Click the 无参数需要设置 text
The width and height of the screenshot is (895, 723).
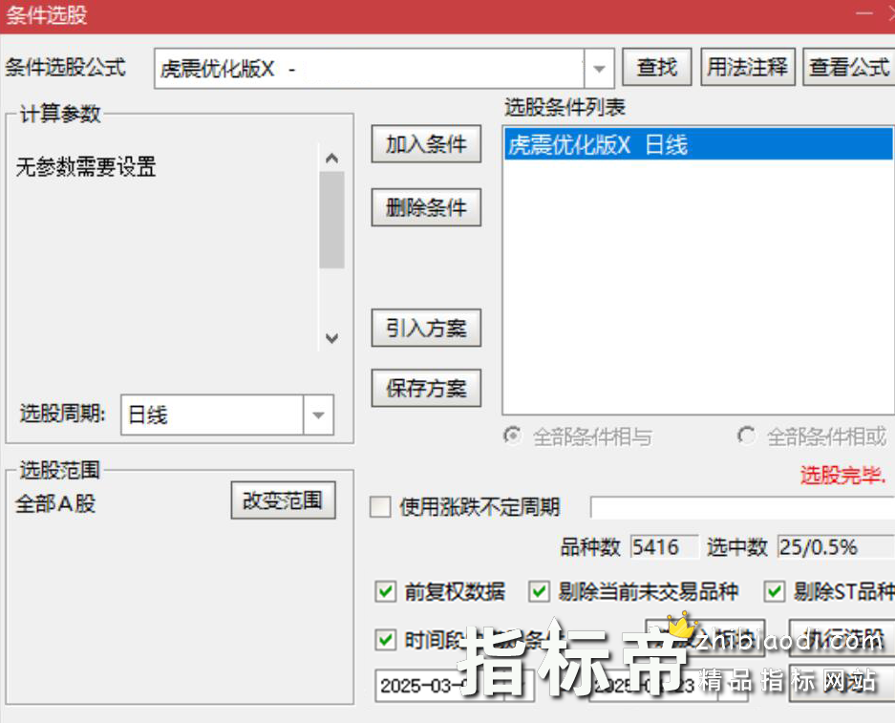(86, 166)
